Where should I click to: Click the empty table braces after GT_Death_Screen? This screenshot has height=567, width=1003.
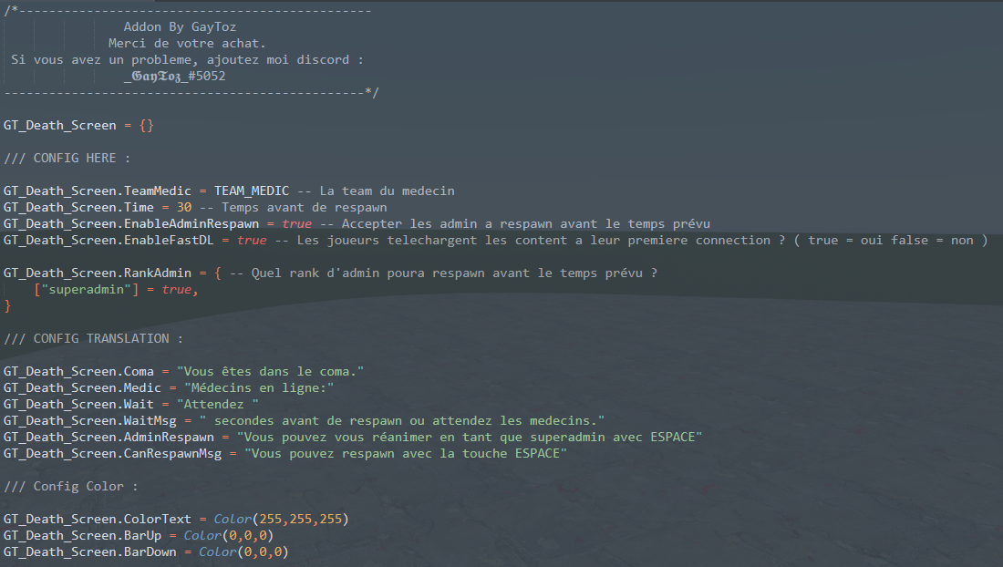[x=147, y=125]
